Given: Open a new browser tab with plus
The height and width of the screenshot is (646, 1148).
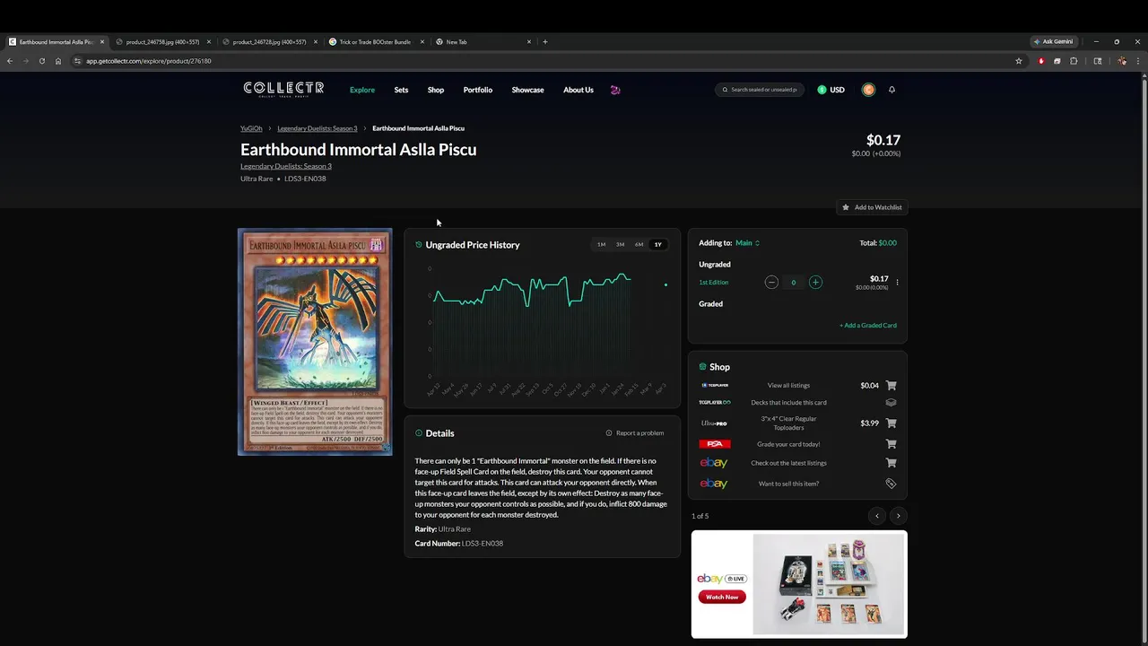Looking at the screenshot, I should click(x=545, y=42).
